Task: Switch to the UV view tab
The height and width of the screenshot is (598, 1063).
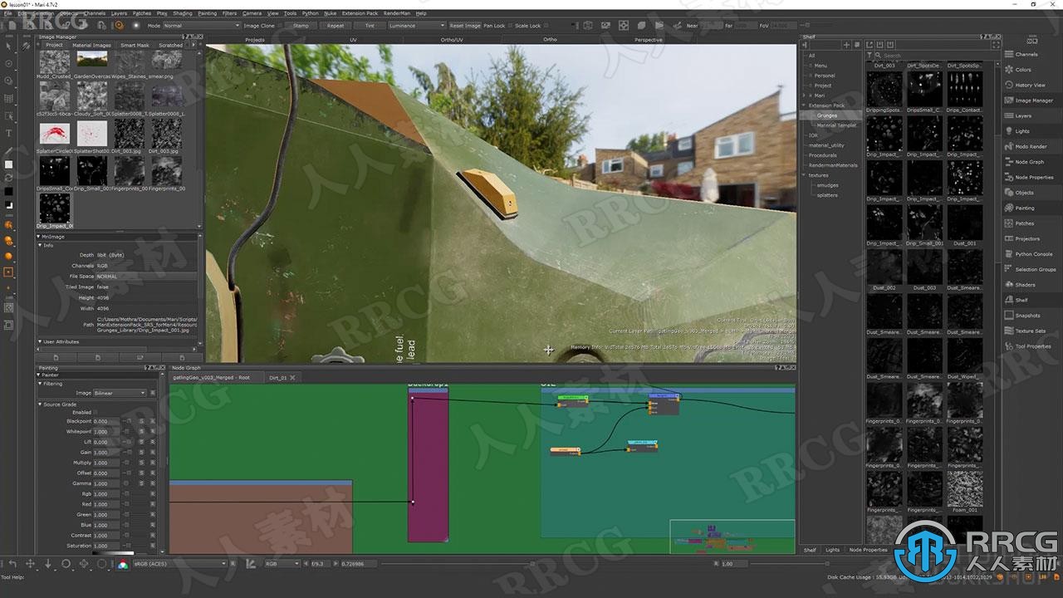Action: pos(353,40)
